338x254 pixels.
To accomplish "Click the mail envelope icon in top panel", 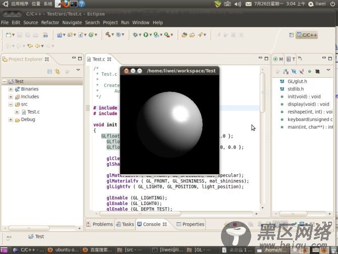I will 248,4.
